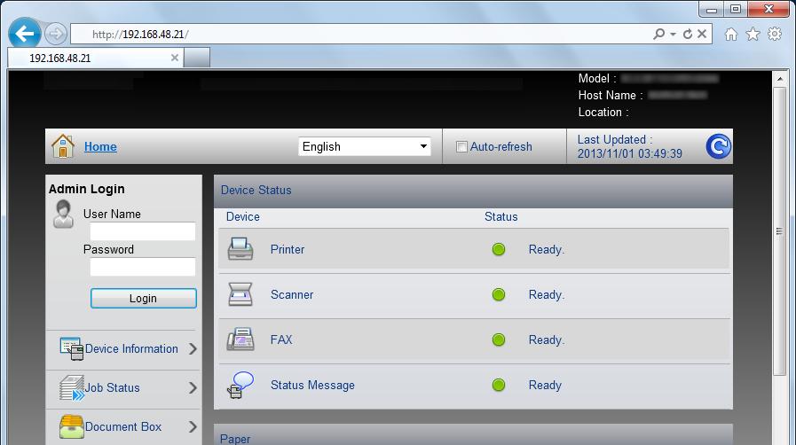Click the Device column header

(242, 217)
